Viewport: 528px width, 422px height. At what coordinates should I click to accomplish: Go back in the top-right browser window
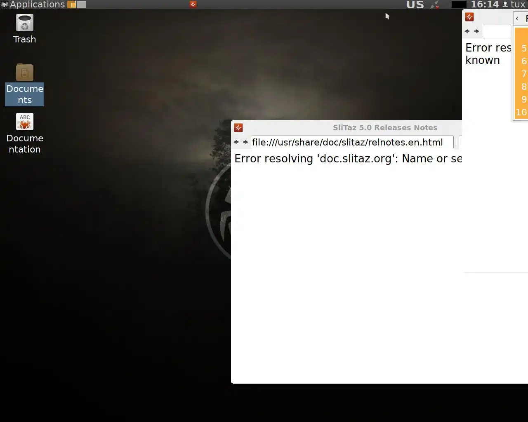pos(467,31)
